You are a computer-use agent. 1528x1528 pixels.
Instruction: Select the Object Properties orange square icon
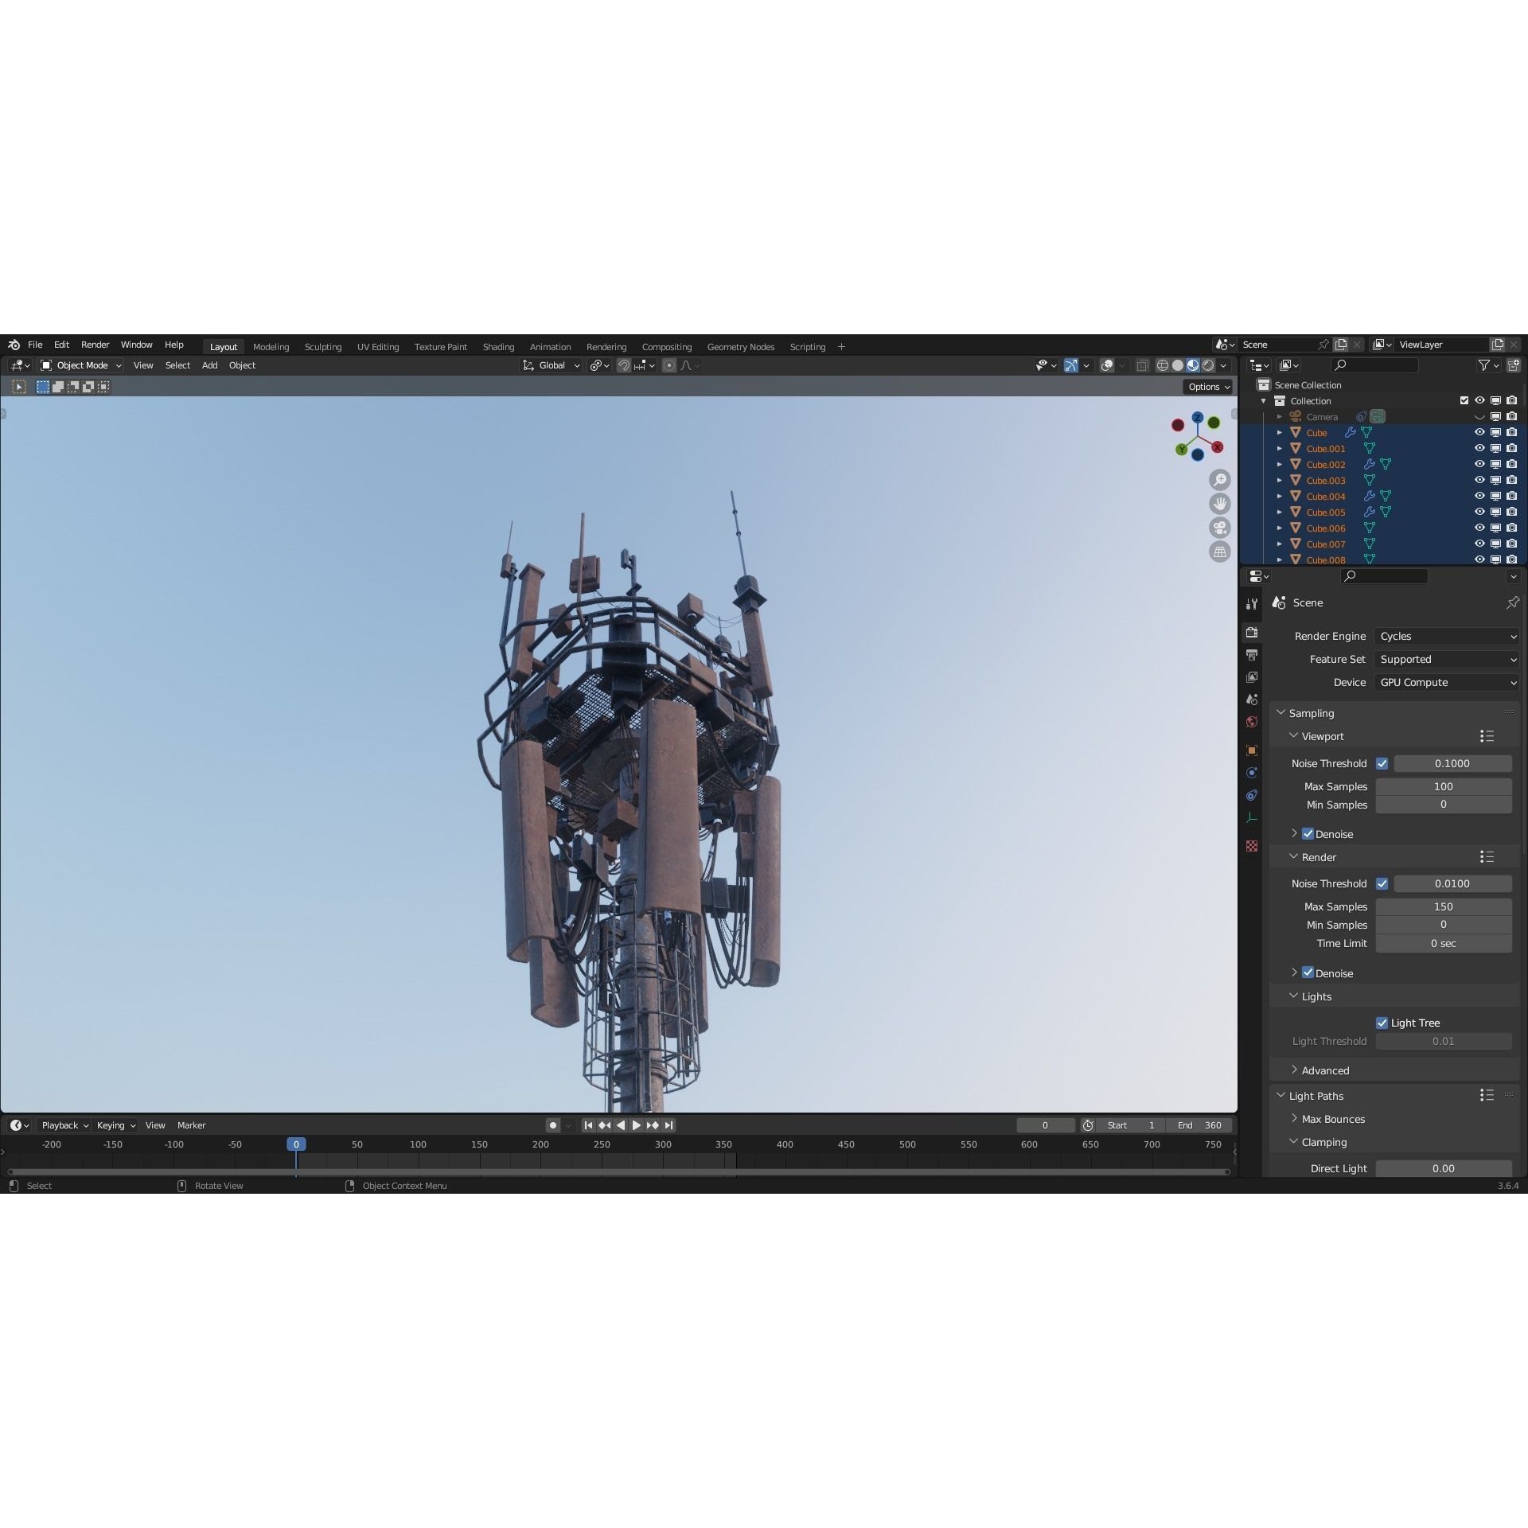tap(1252, 748)
